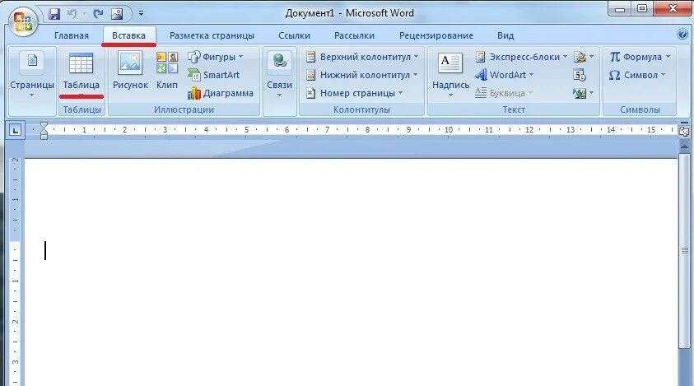Image resolution: width=694 pixels, height=386 pixels.
Task: Select the Вставка ribbon tab
Action: point(128,35)
